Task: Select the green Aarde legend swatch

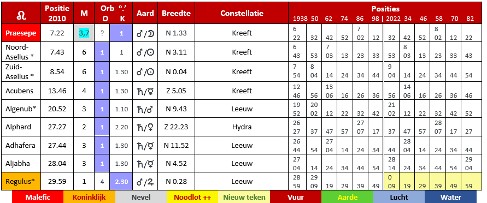Action: [x=347, y=197]
